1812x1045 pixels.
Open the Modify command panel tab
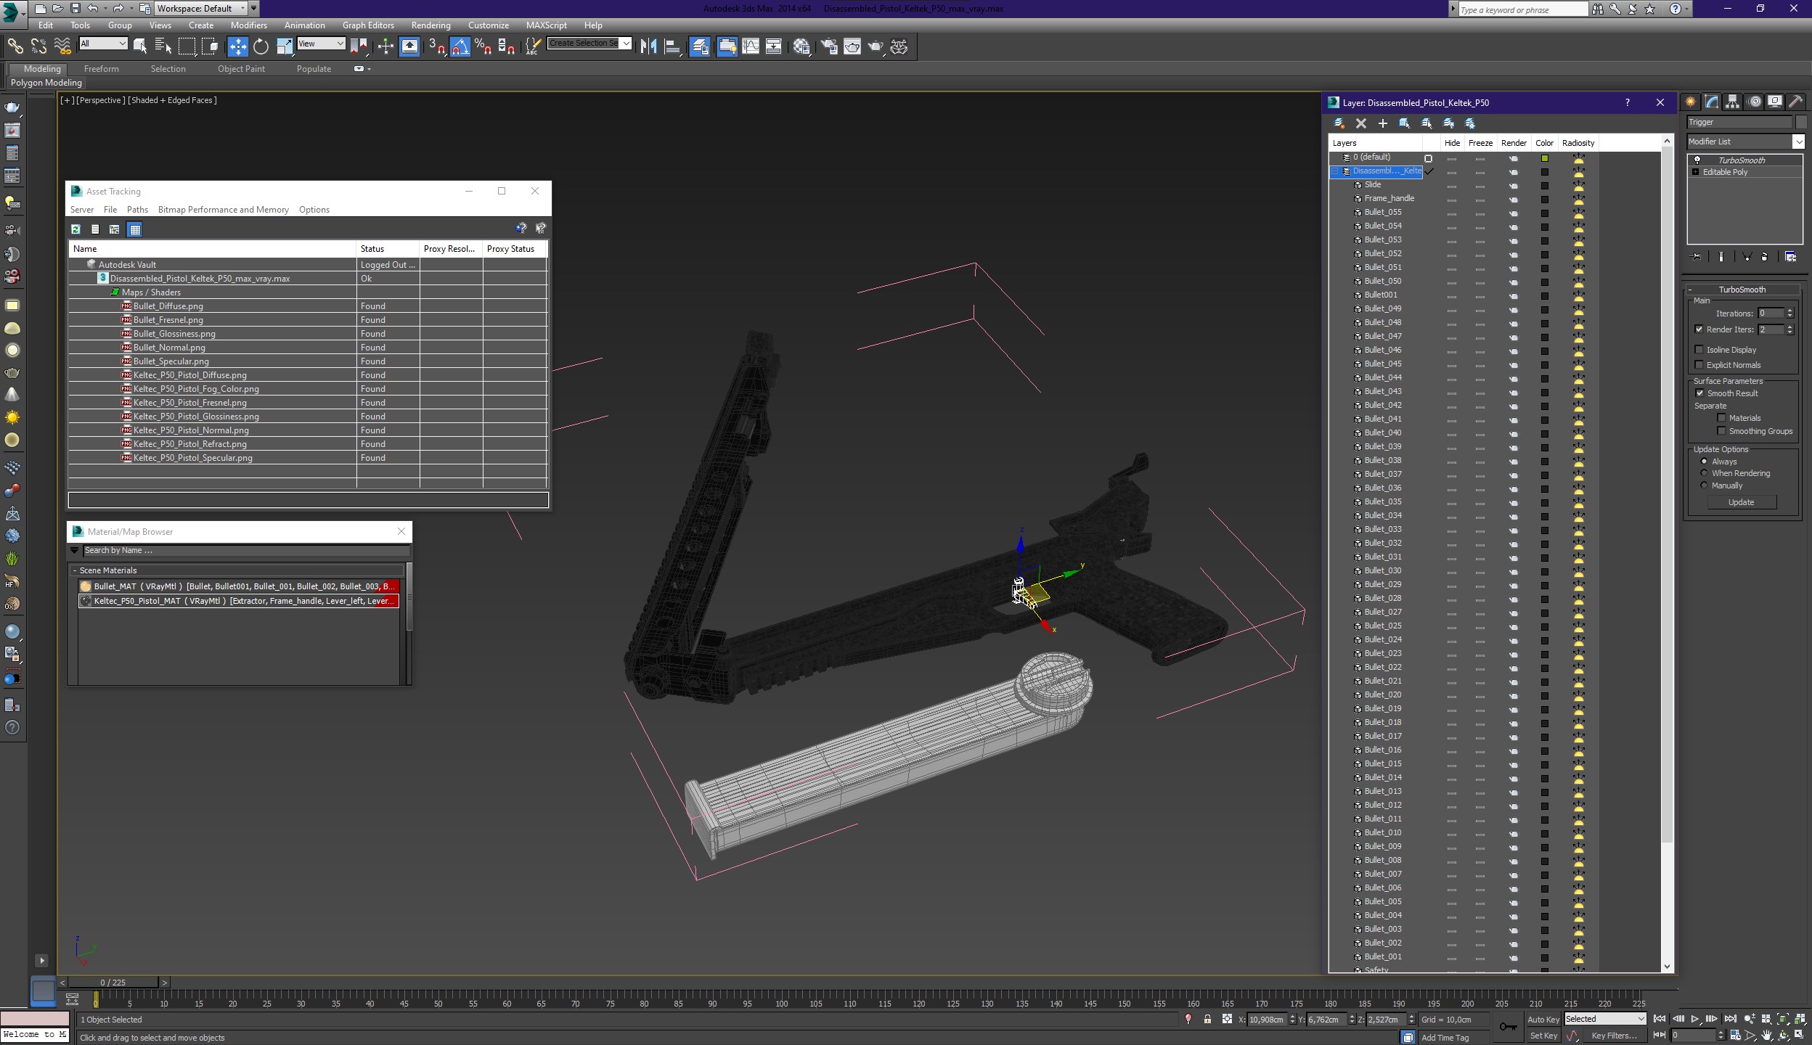coord(1712,102)
